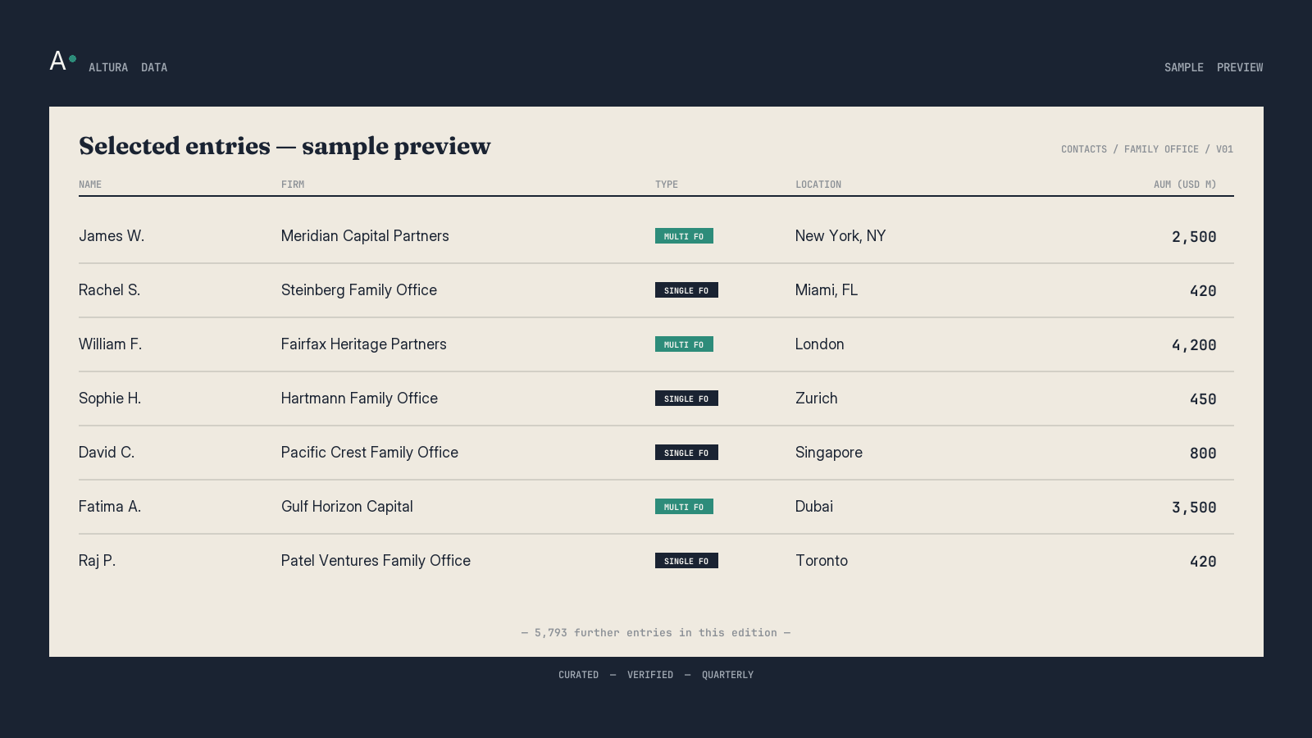Click the Zurich location
Image resolution: width=1312 pixels, height=738 pixels.
817,399
